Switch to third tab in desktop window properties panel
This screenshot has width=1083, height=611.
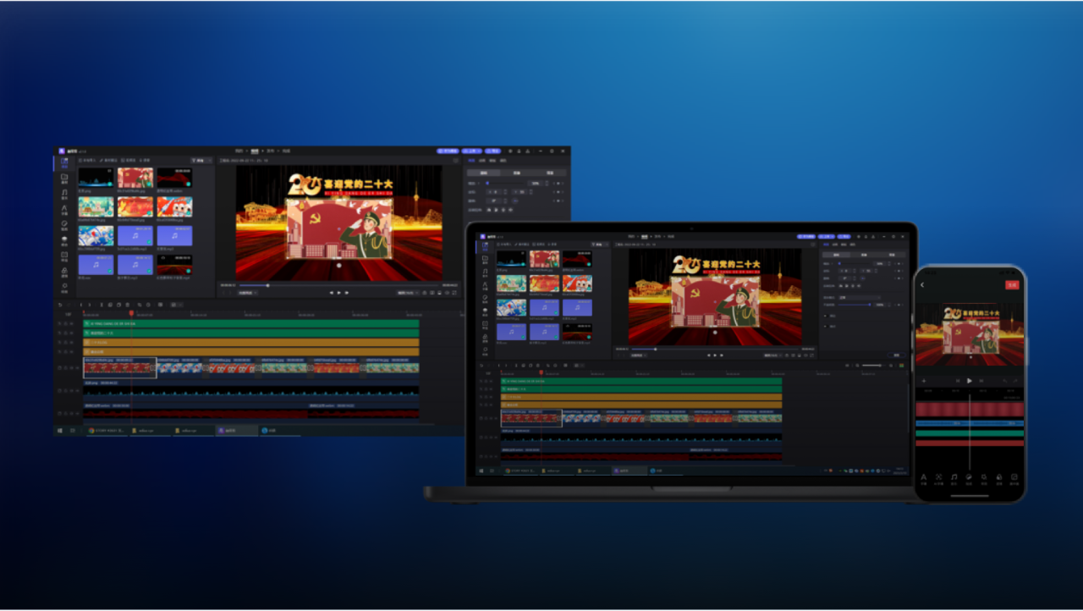point(492,161)
